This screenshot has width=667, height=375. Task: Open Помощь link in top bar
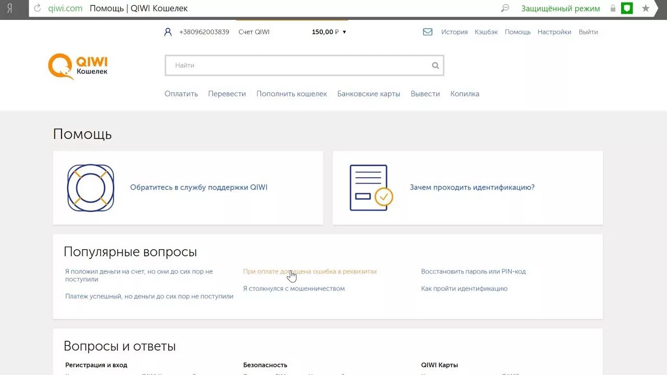pyautogui.click(x=517, y=32)
